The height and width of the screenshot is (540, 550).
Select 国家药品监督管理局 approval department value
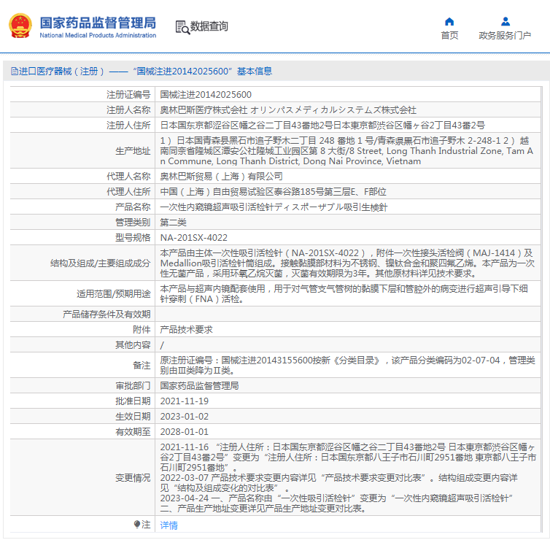click(199, 385)
